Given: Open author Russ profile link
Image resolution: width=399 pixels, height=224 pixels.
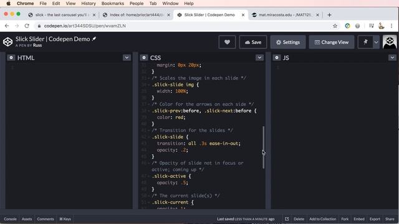Looking at the screenshot, I should [x=37, y=45].
